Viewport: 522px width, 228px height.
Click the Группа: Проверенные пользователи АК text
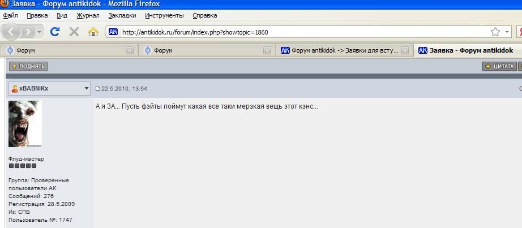click(x=38, y=184)
